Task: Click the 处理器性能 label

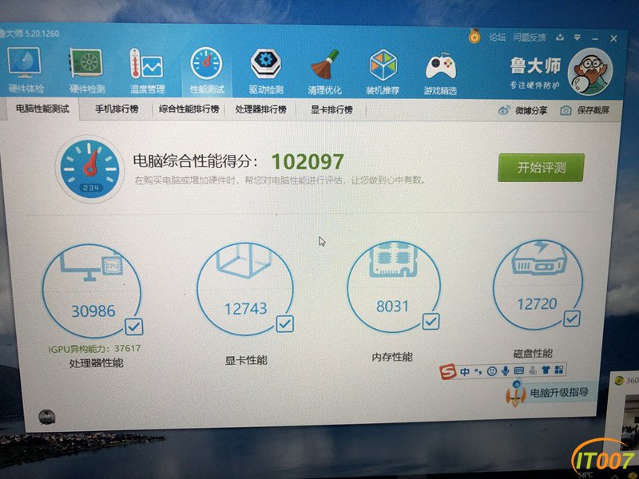Action: (96, 362)
